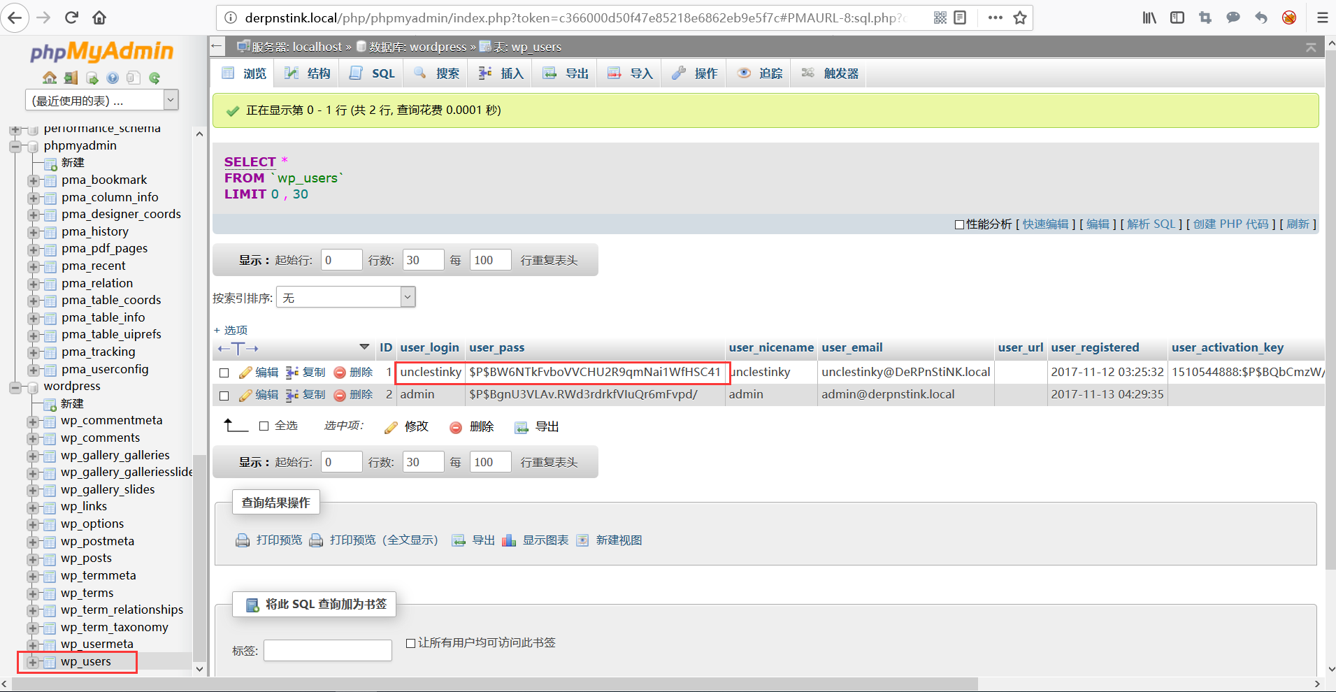The width and height of the screenshot is (1336, 692).
Task: Click pencil icon next to 修改
Action: tap(392, 427)
